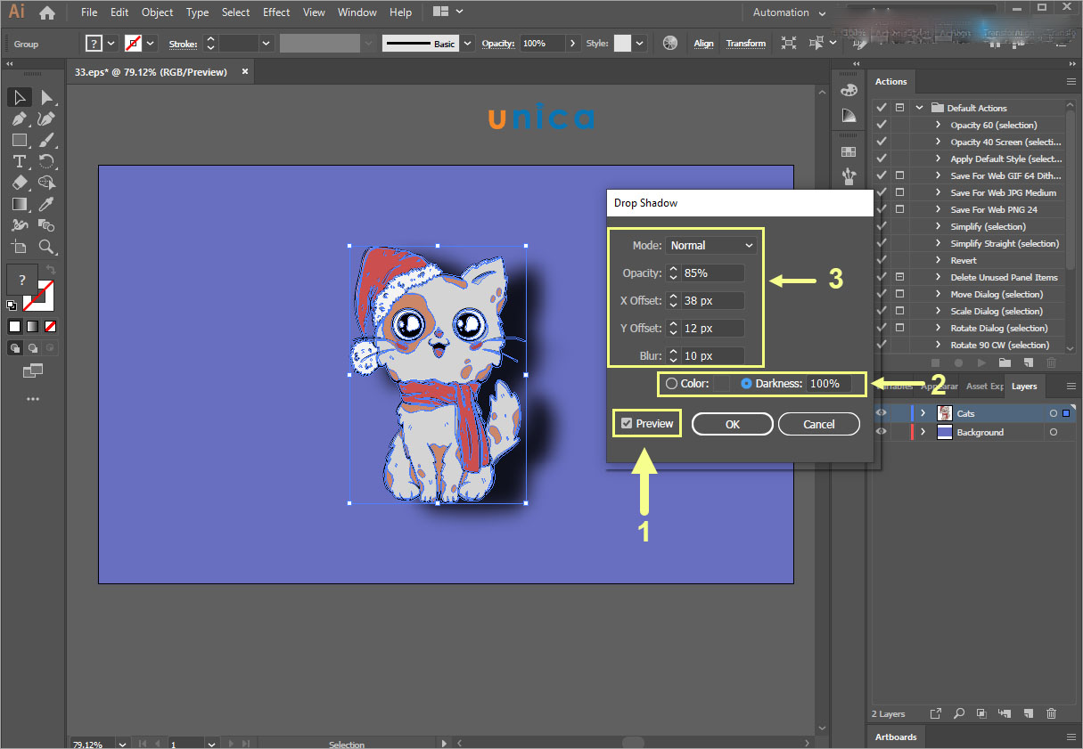This screenshot has width=1083, height=749.
Task: Select the Color radio button
Action: [x=671, y=384]
